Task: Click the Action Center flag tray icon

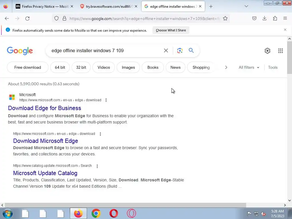Action: (x=249, y=214)
